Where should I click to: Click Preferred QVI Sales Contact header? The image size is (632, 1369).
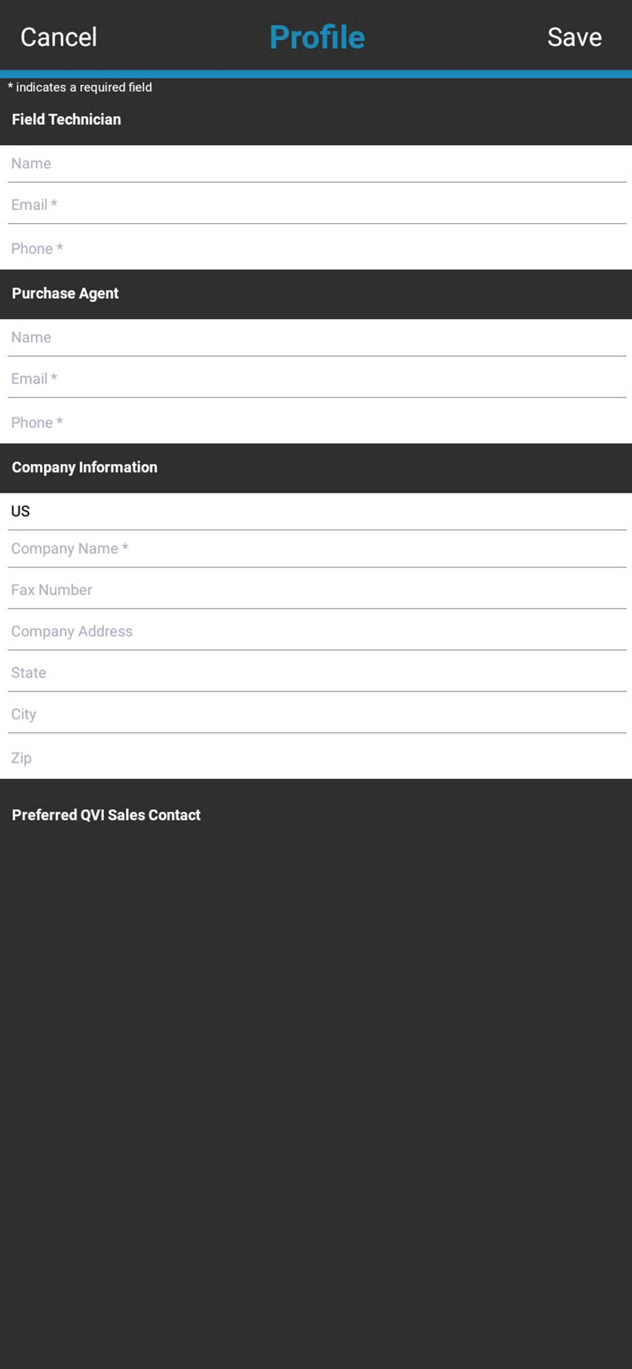pos(106,815)
